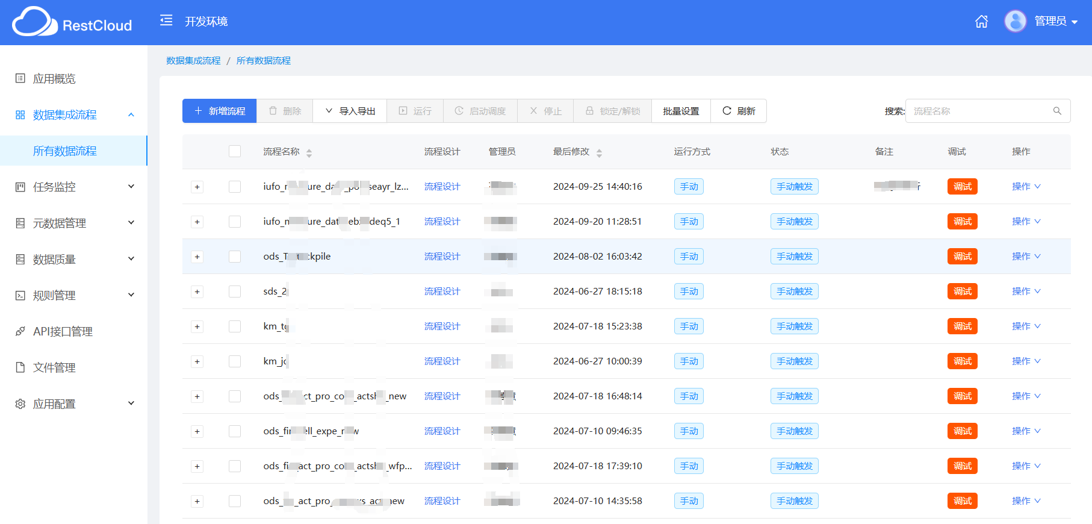Click 调试 button for the 2024-06-27 18:15:18 row
The height and width of the screenshot is (524, 1092).
pos(962,292)
